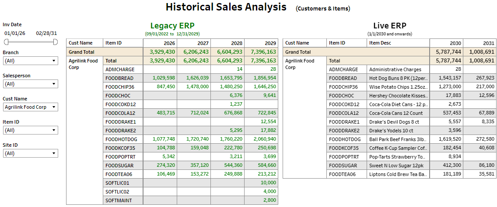Click the Cust Name header in Legacy ERP
This screenshot has height=207, width=497.
(x=81, y=43)
